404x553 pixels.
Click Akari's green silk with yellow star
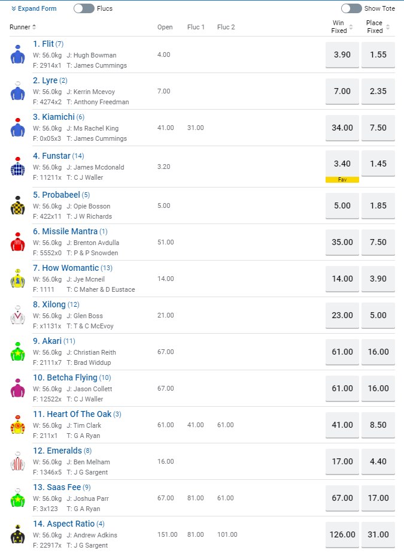pyautogui.click(x=17, y=352)
